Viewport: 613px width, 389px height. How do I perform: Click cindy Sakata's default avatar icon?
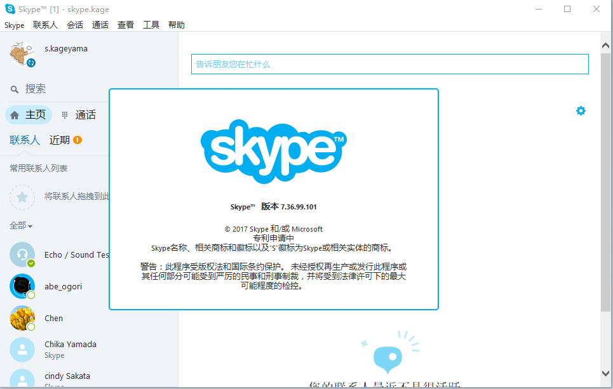(22, 378)
